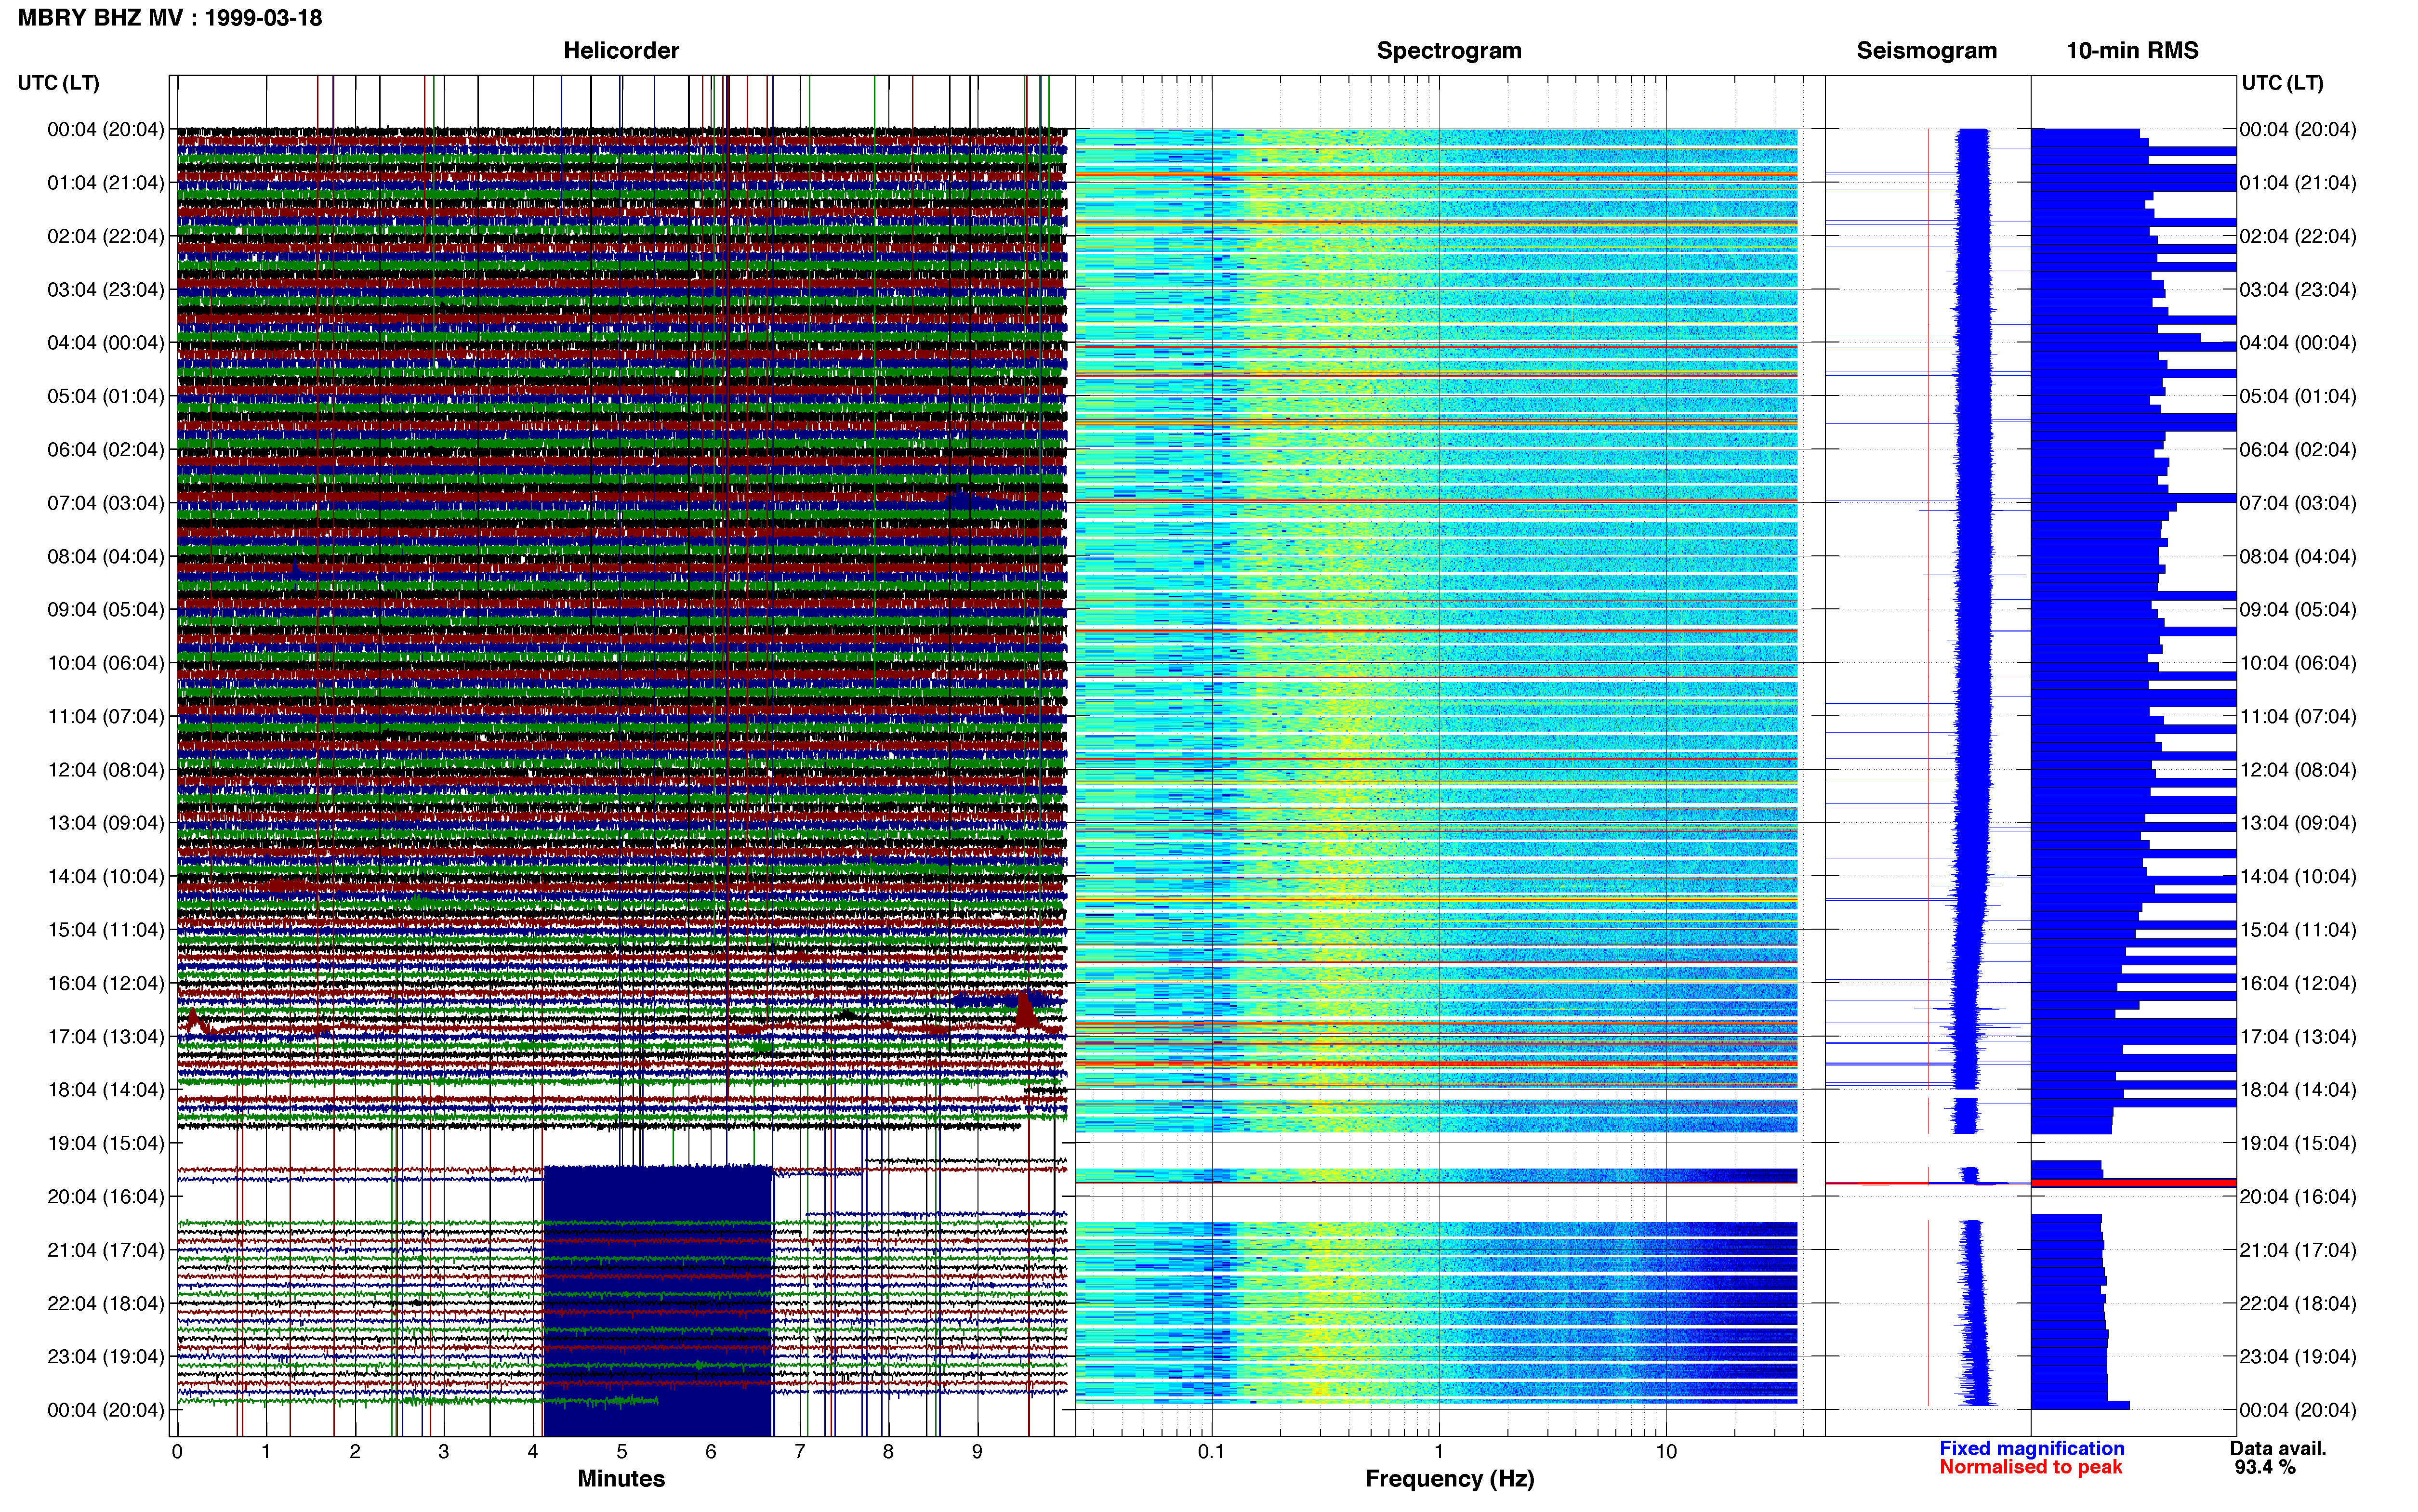Click the left '11:04 (07:04)' time label
This screenshot has height=1512, width=2418.
click(x=106, y=716)
